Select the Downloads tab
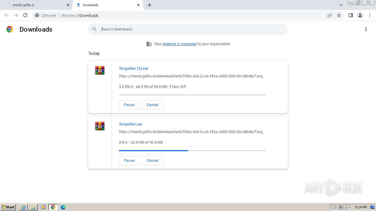The width and height of the screenshot is (376, 211). point(108,5)
